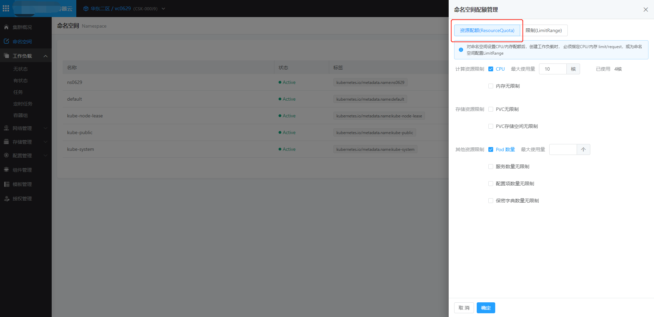Click the kubernetes.io/metadata.name:default label tag
This screenshot has width=654, height=317.
pyautogui.click(x=370, y=99)
